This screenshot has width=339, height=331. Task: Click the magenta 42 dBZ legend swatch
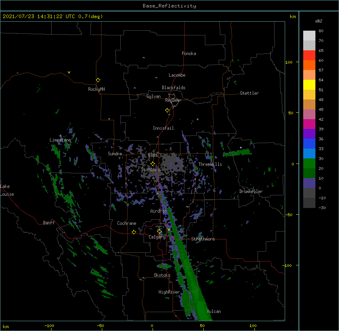coord(309,124)
